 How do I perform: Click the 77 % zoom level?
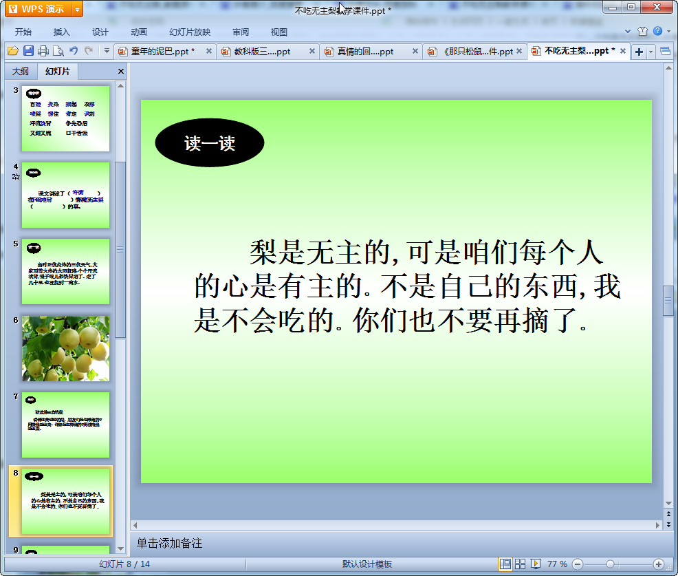557,564
